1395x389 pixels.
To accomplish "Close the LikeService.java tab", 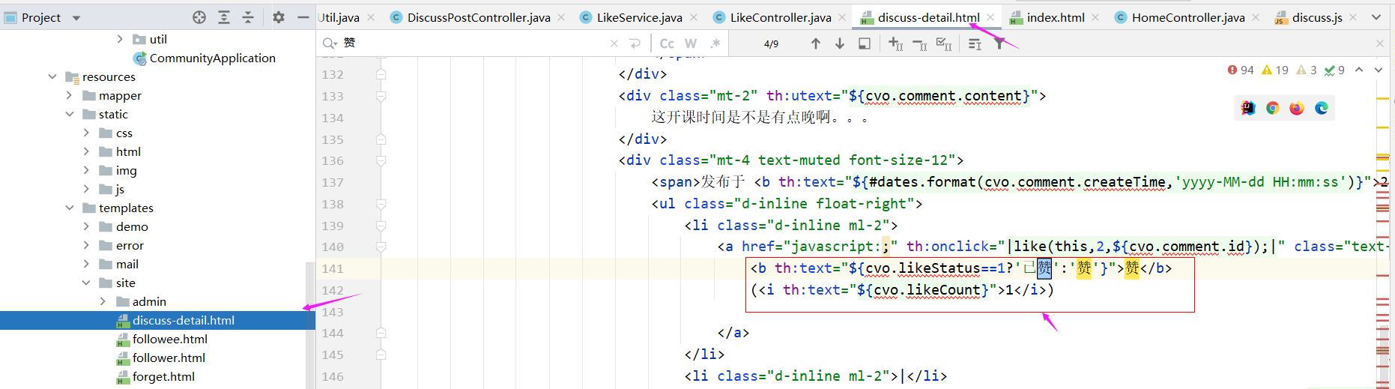I will (694, 17).
